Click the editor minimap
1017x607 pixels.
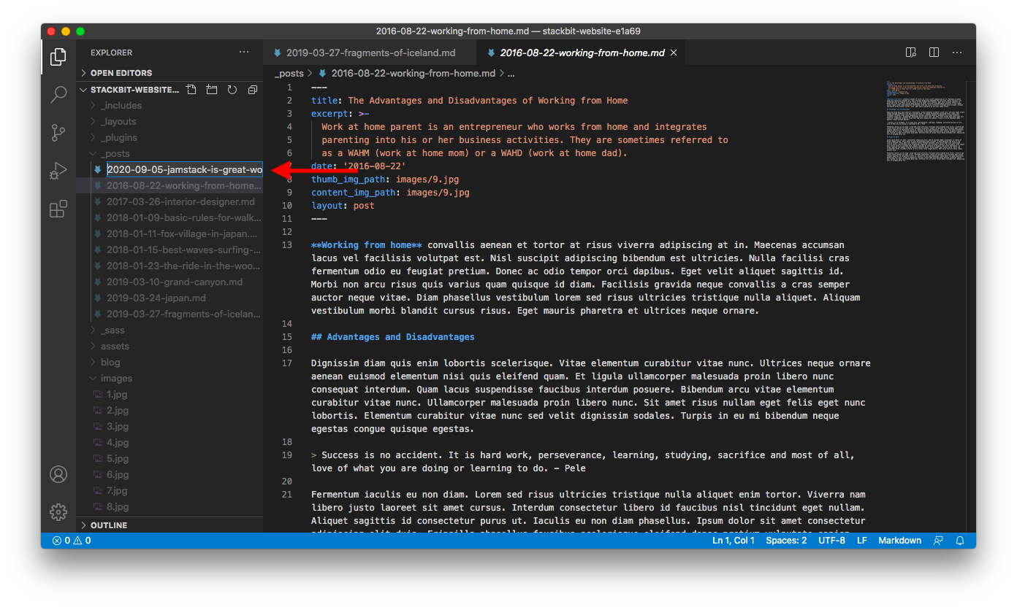click(926, 120)
